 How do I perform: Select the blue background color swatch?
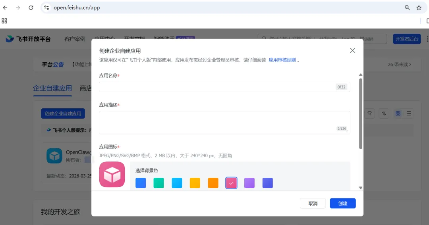coord(141,183)
